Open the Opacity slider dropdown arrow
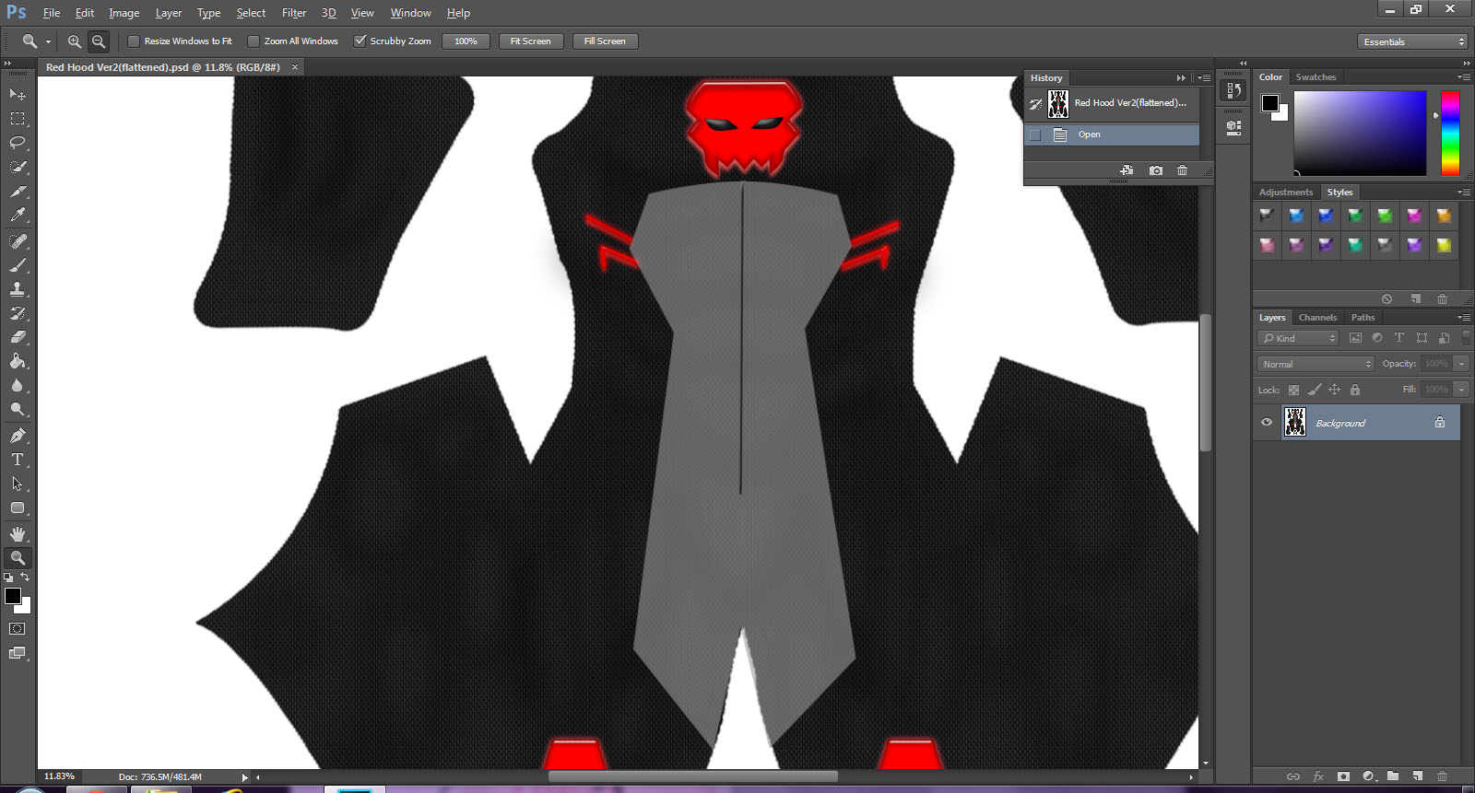Screen dimensions: 1475x793 [1461, 364]
